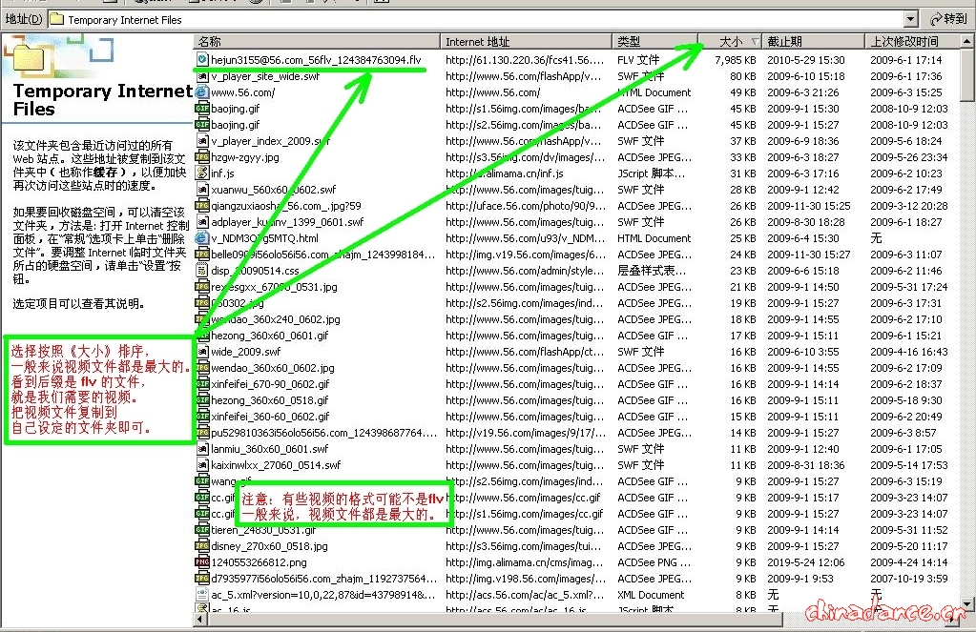
Task: Open the address bar dropdown arrow
Action: 910,19
